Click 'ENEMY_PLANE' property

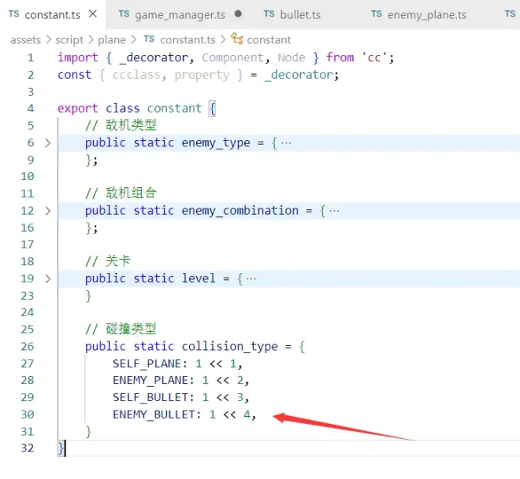click(150, 381)
